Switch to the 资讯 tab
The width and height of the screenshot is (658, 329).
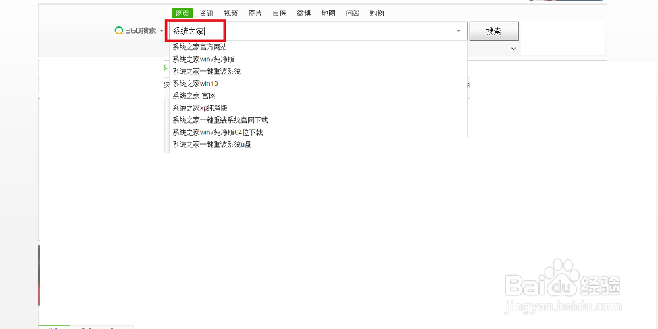[207, 13]
